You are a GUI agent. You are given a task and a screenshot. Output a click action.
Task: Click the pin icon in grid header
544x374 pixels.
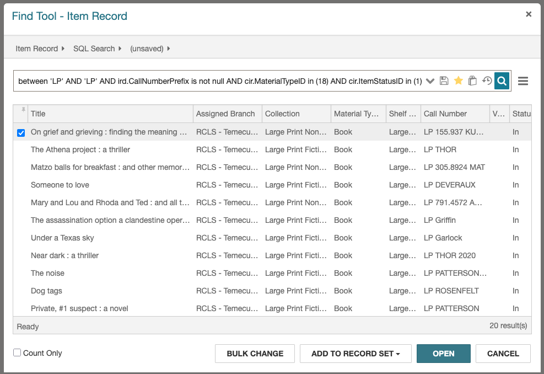(23, 111)
